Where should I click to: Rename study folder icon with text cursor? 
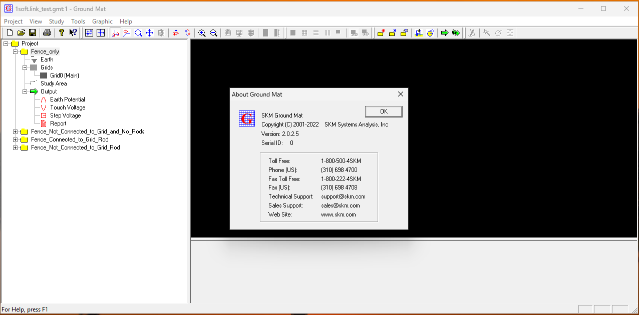(404, 33)
